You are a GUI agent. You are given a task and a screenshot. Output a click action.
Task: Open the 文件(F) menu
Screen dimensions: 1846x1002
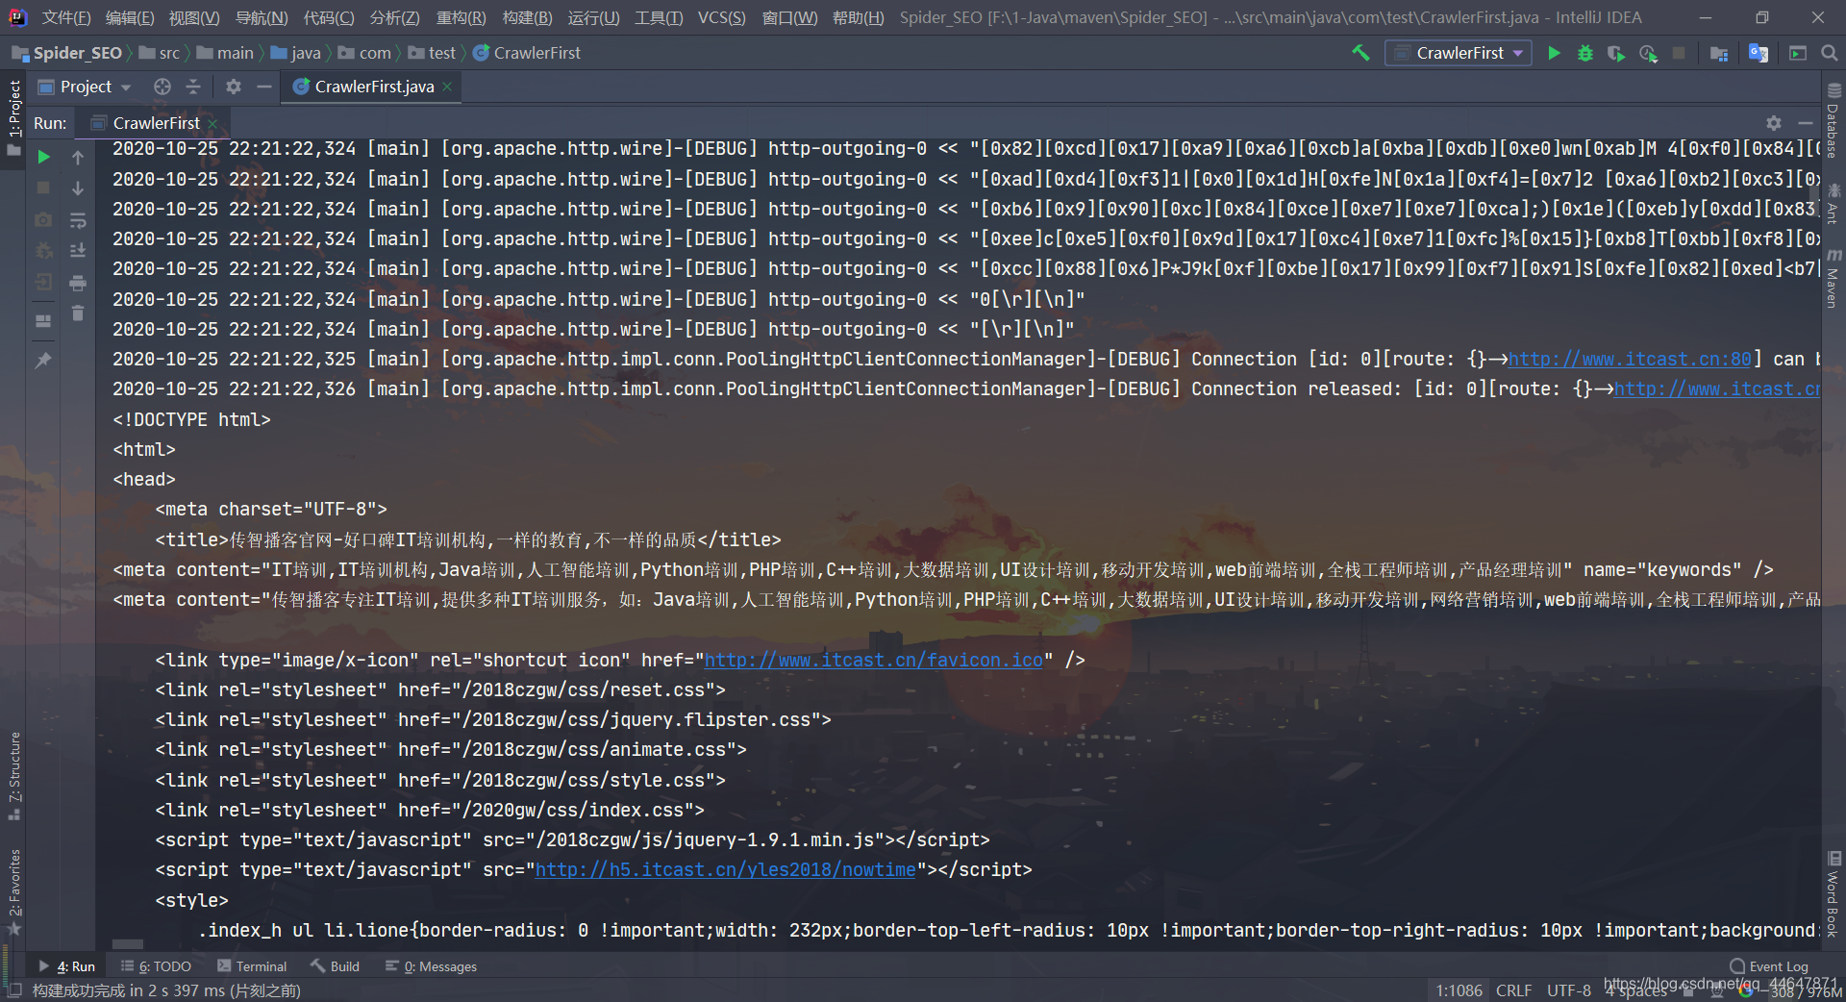[x=65, y=17]
